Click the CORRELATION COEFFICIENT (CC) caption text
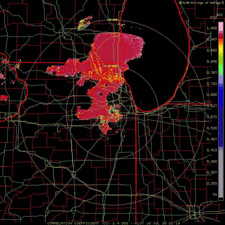 coord(79,223)
